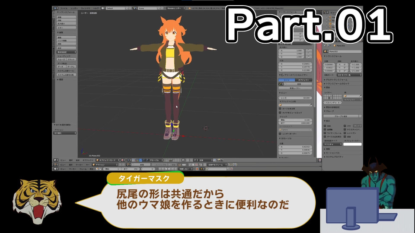Viewport: 415px width, 233px height.
Task: Click the リンク複製 button
Action: pos(67,41)
